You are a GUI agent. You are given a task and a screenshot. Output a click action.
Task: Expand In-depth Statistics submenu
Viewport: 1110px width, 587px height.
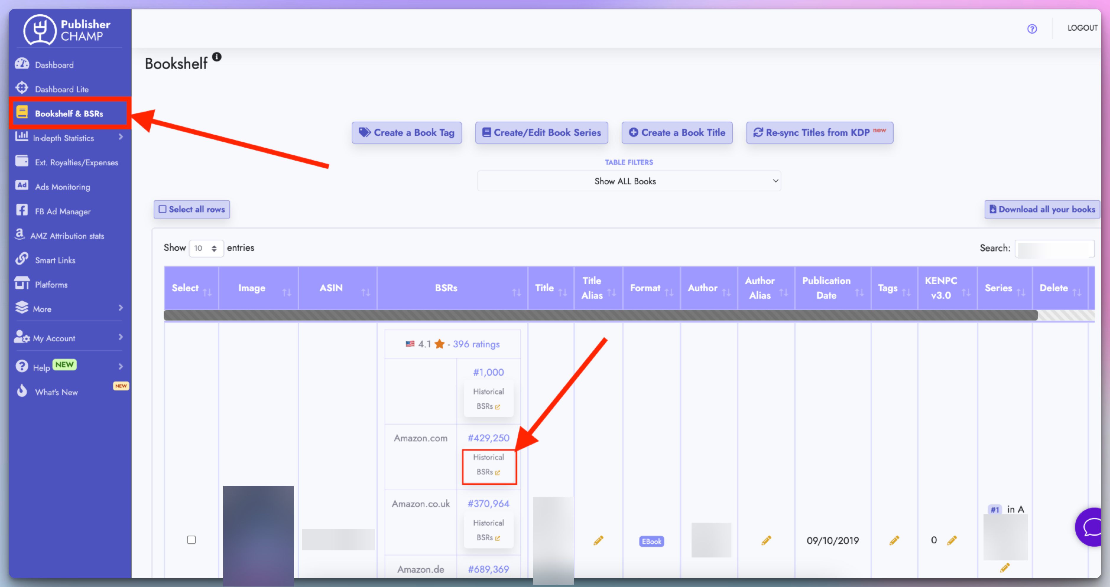pyautogui.click(x=69, y=138)
